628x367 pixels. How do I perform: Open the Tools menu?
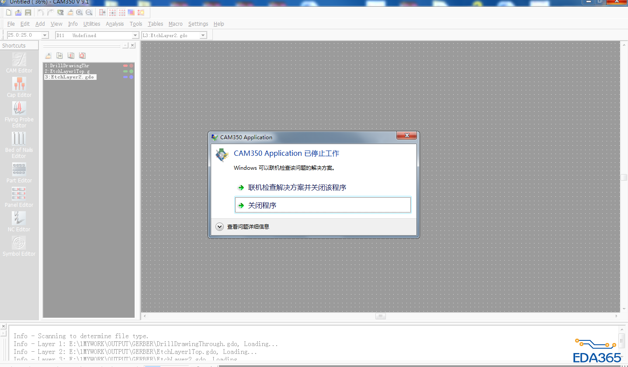[136, 24]
